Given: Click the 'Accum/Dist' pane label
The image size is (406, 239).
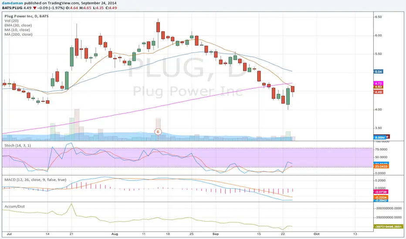Looking at the screenshot, I should pos(15,206).
